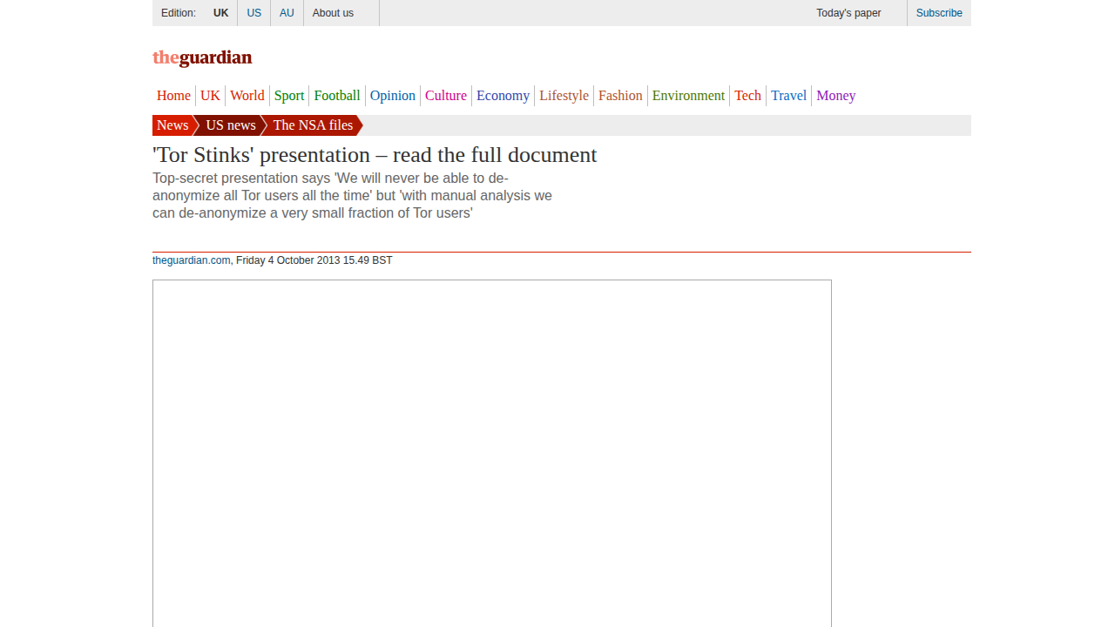Image resolution: width=1115 pixels, height=627 pixels.
Task: Click the Subscribe link
Action: click(x=939, y=13)
